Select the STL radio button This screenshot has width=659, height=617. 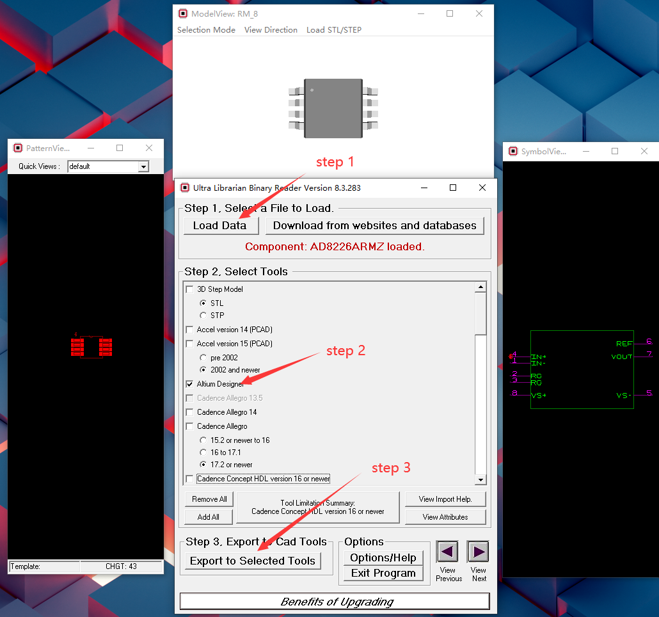click(x=203, y=303)
